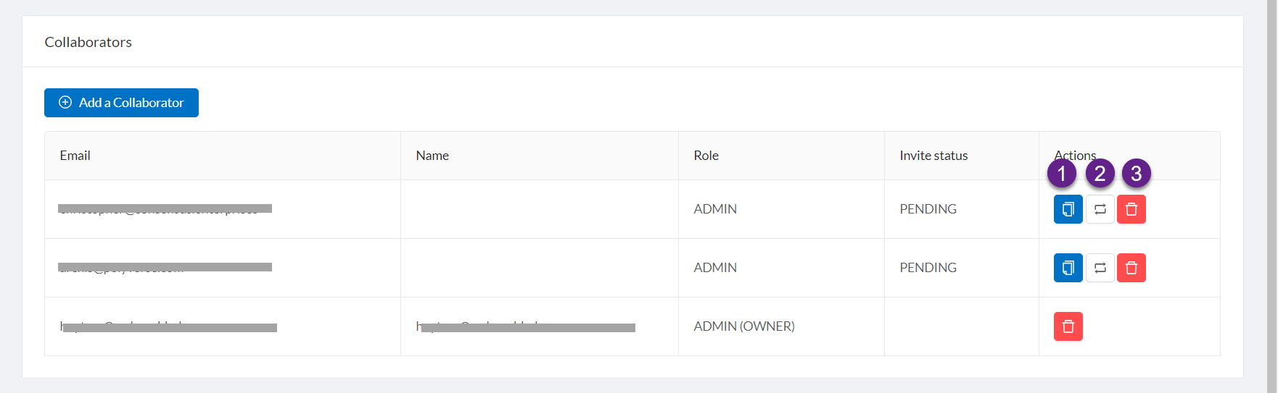Click the second row's ADMIN role cell

[715, 268]
